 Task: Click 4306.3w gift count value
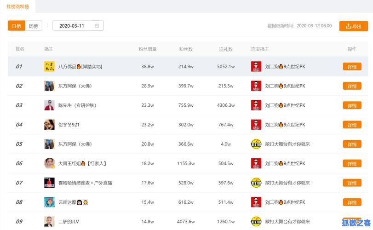(226, 105)
